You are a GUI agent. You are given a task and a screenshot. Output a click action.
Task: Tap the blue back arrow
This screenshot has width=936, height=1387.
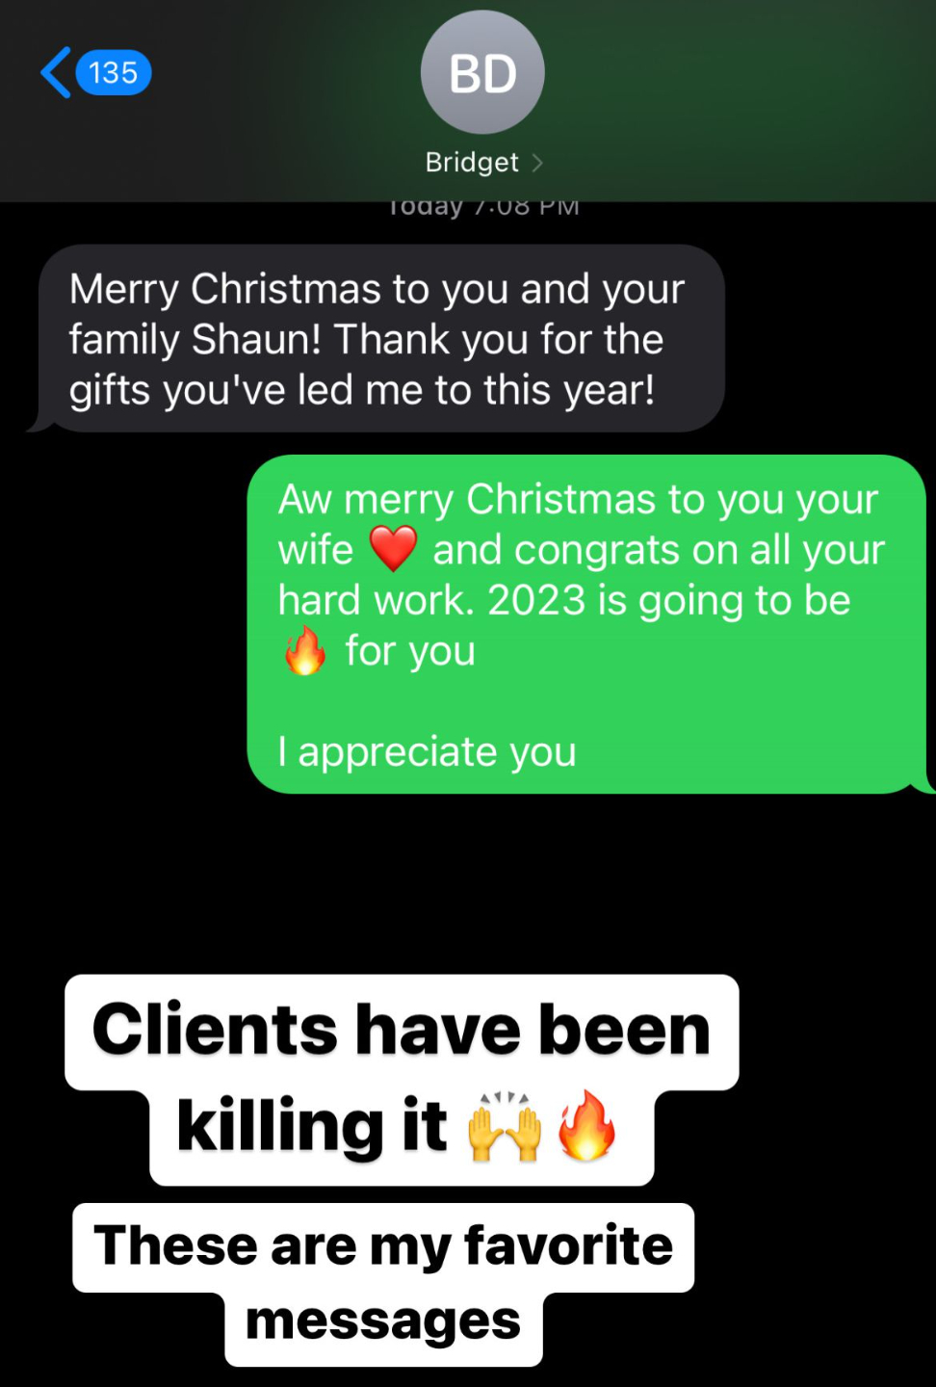[56, 72]
